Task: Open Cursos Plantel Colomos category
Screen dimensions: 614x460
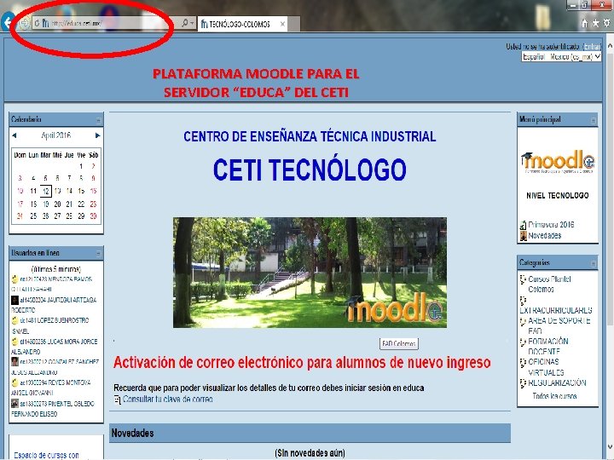Action: coord(549,284)
